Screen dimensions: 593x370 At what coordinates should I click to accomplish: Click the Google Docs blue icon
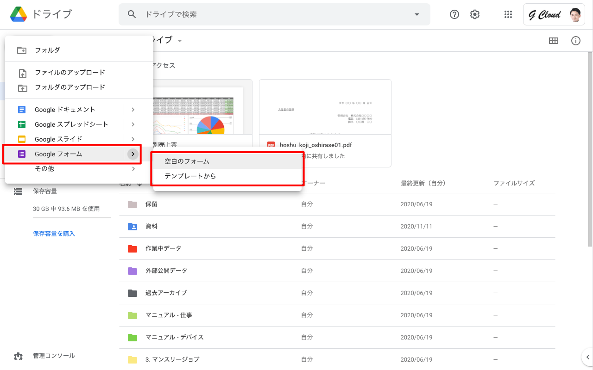(x=22, y=110)
